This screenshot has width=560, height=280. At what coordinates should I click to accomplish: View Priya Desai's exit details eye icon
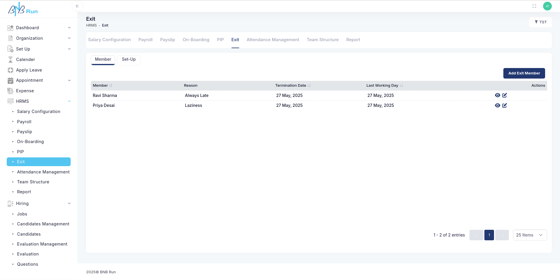[498, 105]
